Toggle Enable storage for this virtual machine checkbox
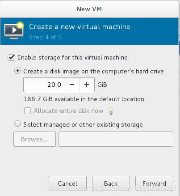180x196 pixels. 11,58
